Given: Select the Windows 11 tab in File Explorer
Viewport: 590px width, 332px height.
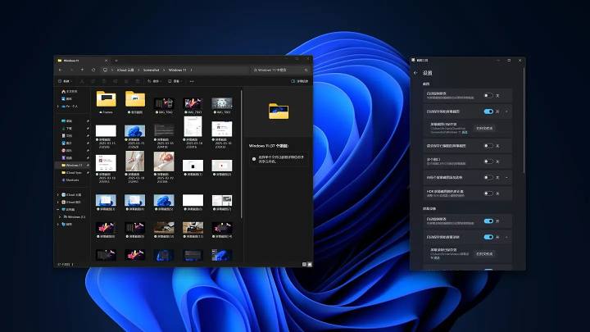Looking at the screenshot, I should pyautogui.click(x=83, y=60).
